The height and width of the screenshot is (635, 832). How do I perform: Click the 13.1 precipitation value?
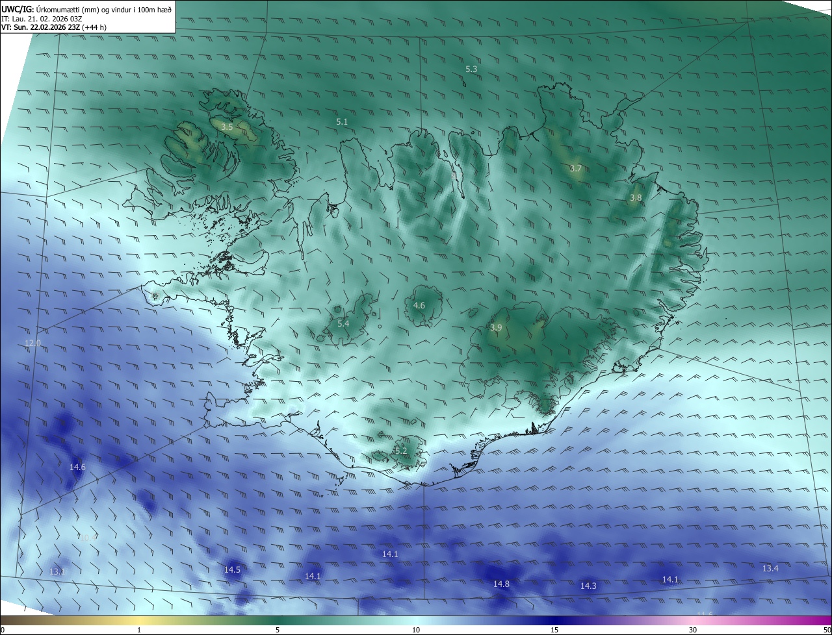click(x=57, y=571)
